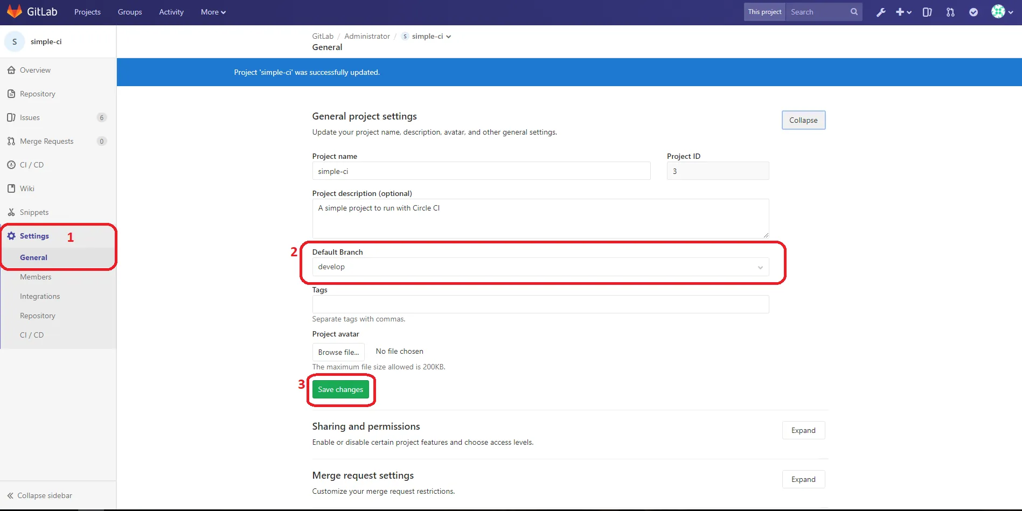Click the Todos checkmark icon in the header

click(x=973, y=12)
